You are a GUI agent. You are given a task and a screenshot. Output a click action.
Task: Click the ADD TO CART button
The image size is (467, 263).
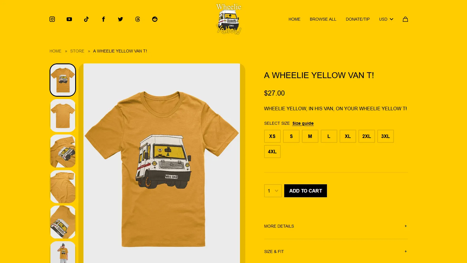[x=306, y=191]
